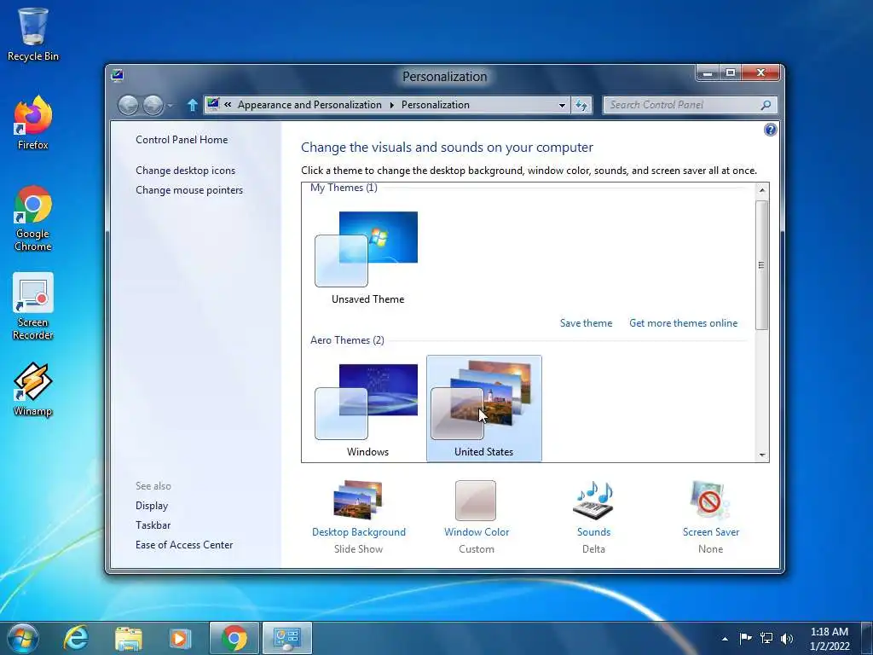Click the Windows Start orb
Image resolution: width=873 pixels, height=655 pixels.
(x=23, y=638)
